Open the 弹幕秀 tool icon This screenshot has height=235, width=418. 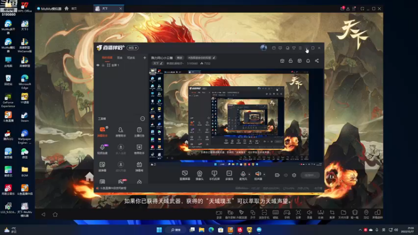pos(139,167)
